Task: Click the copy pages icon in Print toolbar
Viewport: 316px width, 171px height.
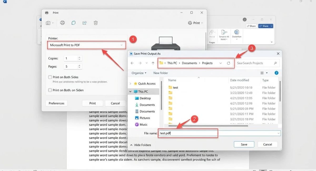Action: (x=73, y=23)
